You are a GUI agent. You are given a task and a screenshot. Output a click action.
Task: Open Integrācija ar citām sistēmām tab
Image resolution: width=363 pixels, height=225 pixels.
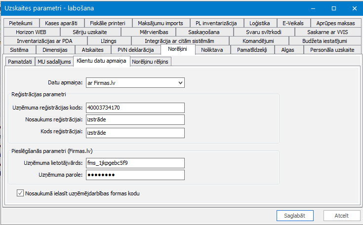pyautogui.click(x=180, y=41)
